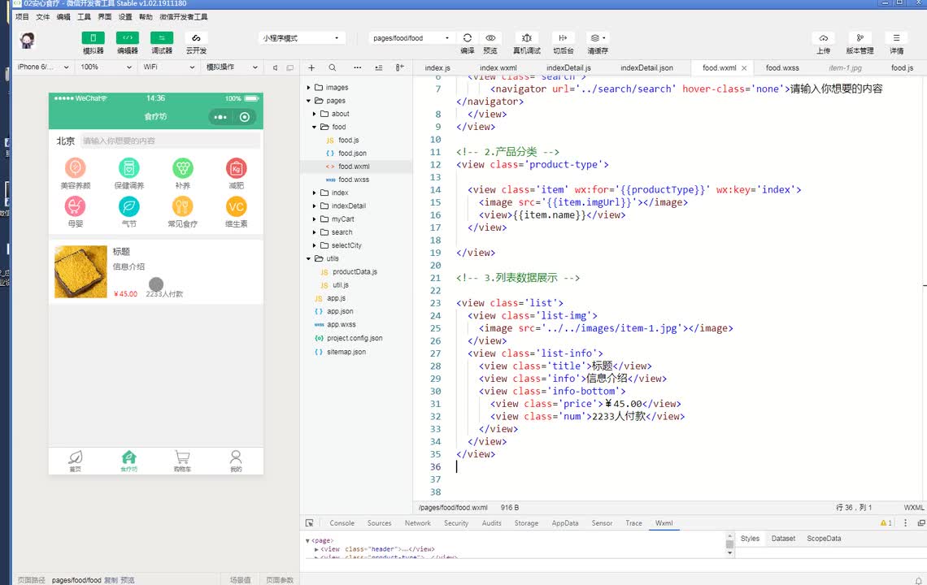This screenshot has height=585, width=927.
Task: Click the file tree search magnifier icon
Action: (332, 68)
